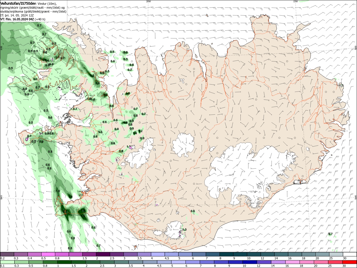Pick the upper legend lavender swatch between 4 and 4.5

pyautogui.click(x=158, y=254)
